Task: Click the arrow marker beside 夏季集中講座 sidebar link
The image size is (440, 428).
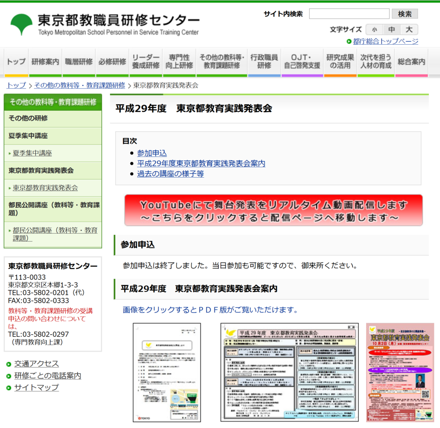Action: [x=9, y=153]
